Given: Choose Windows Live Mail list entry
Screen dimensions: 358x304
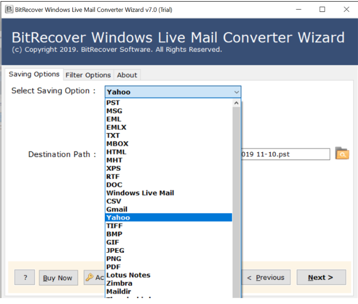Looking at the screenshot, I should [140, 193].
